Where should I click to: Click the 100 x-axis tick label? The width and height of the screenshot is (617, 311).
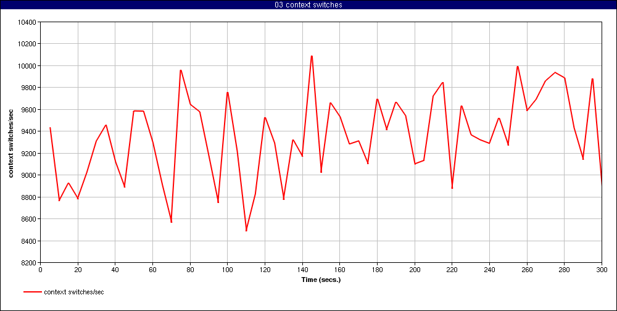(x=228, y=269)
